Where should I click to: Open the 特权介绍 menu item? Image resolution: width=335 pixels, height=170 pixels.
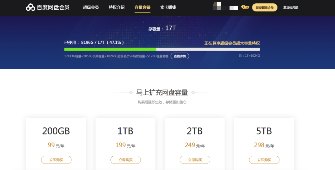point(117,7)
